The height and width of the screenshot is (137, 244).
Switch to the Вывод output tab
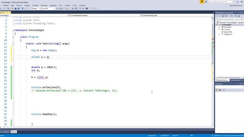[x=14, y=132]
